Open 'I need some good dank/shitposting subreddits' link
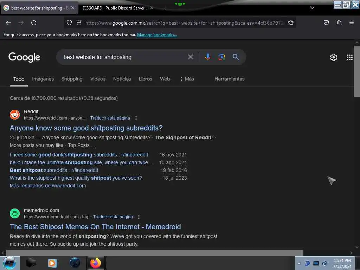The height and width of the screenshot is (270, 360). click(79, 155)
